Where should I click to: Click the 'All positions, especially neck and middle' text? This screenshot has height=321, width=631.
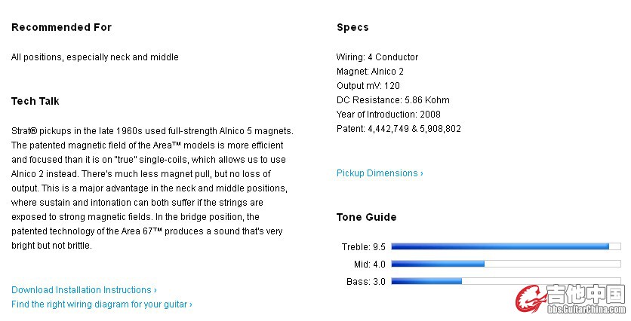click(95, 57)
